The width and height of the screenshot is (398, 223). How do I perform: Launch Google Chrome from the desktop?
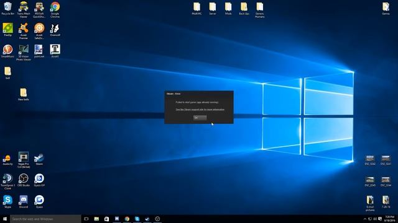click(55, 10)
